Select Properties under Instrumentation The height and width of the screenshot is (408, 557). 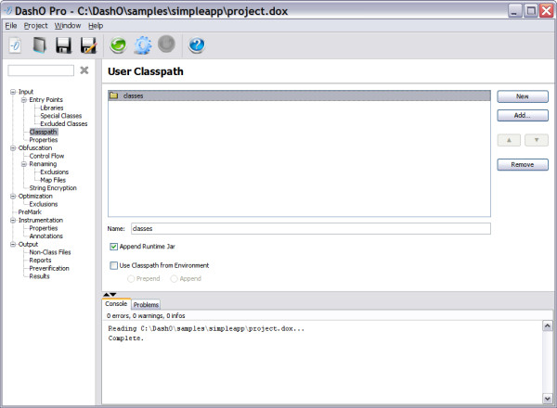[x=44, y=228]
